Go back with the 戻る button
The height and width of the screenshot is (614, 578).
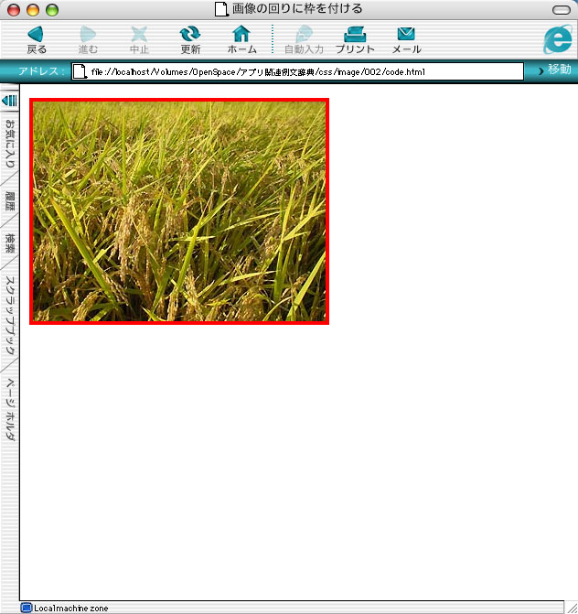point(36,39)
